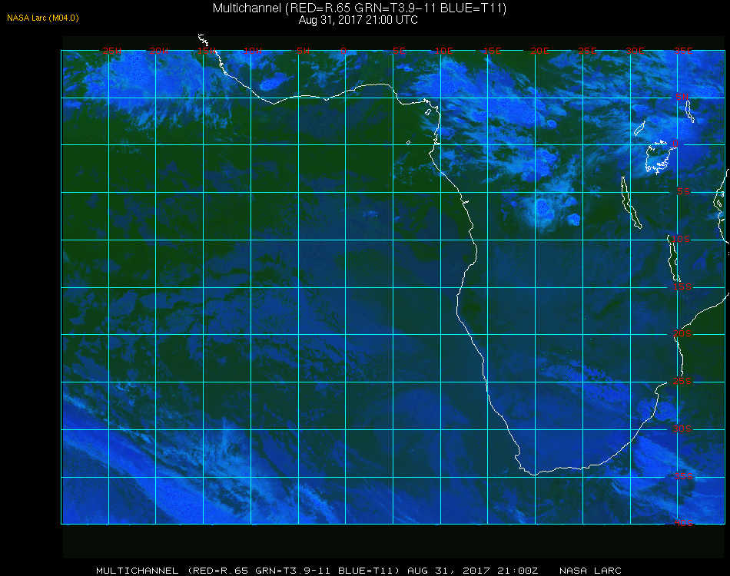Screen dimensions: 730x576
Task: Click the "NASA Larc (M04.0)" label
Action: coord(43,18)
